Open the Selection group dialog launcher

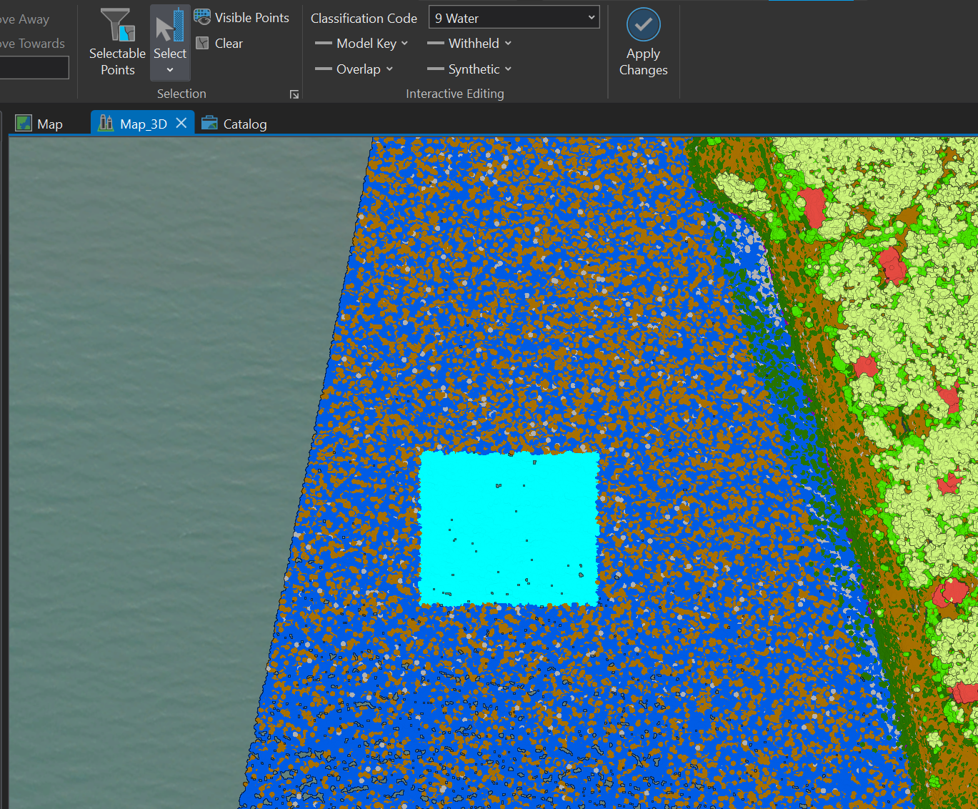[x=294, y=94]
